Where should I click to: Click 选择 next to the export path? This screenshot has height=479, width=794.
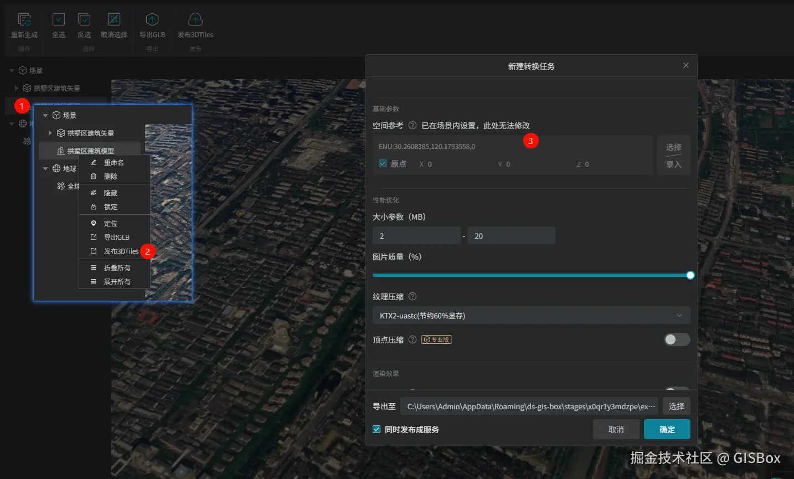[677, 406]
